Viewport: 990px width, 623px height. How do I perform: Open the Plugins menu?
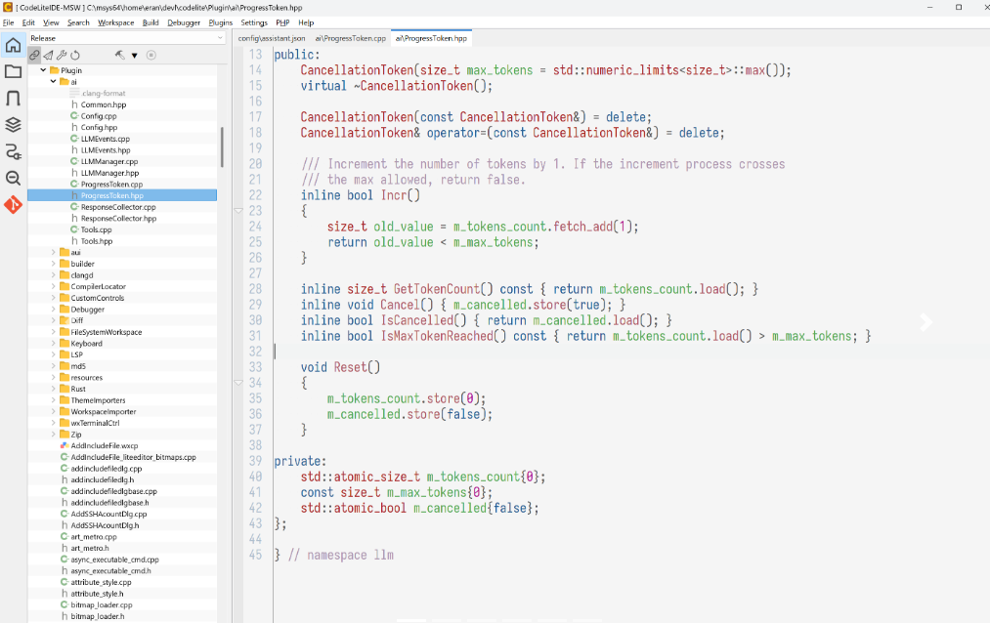coord(220,22)
